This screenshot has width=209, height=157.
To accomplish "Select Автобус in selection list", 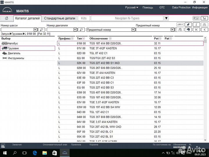I will coord(28,43).
